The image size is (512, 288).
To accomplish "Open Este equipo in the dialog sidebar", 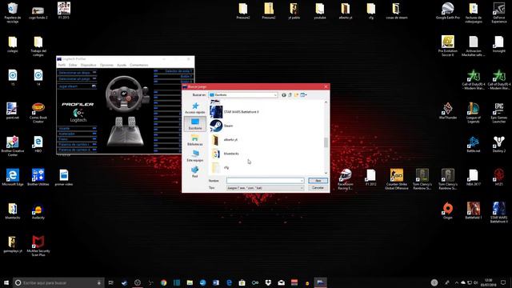I will [x=195, y=156].
